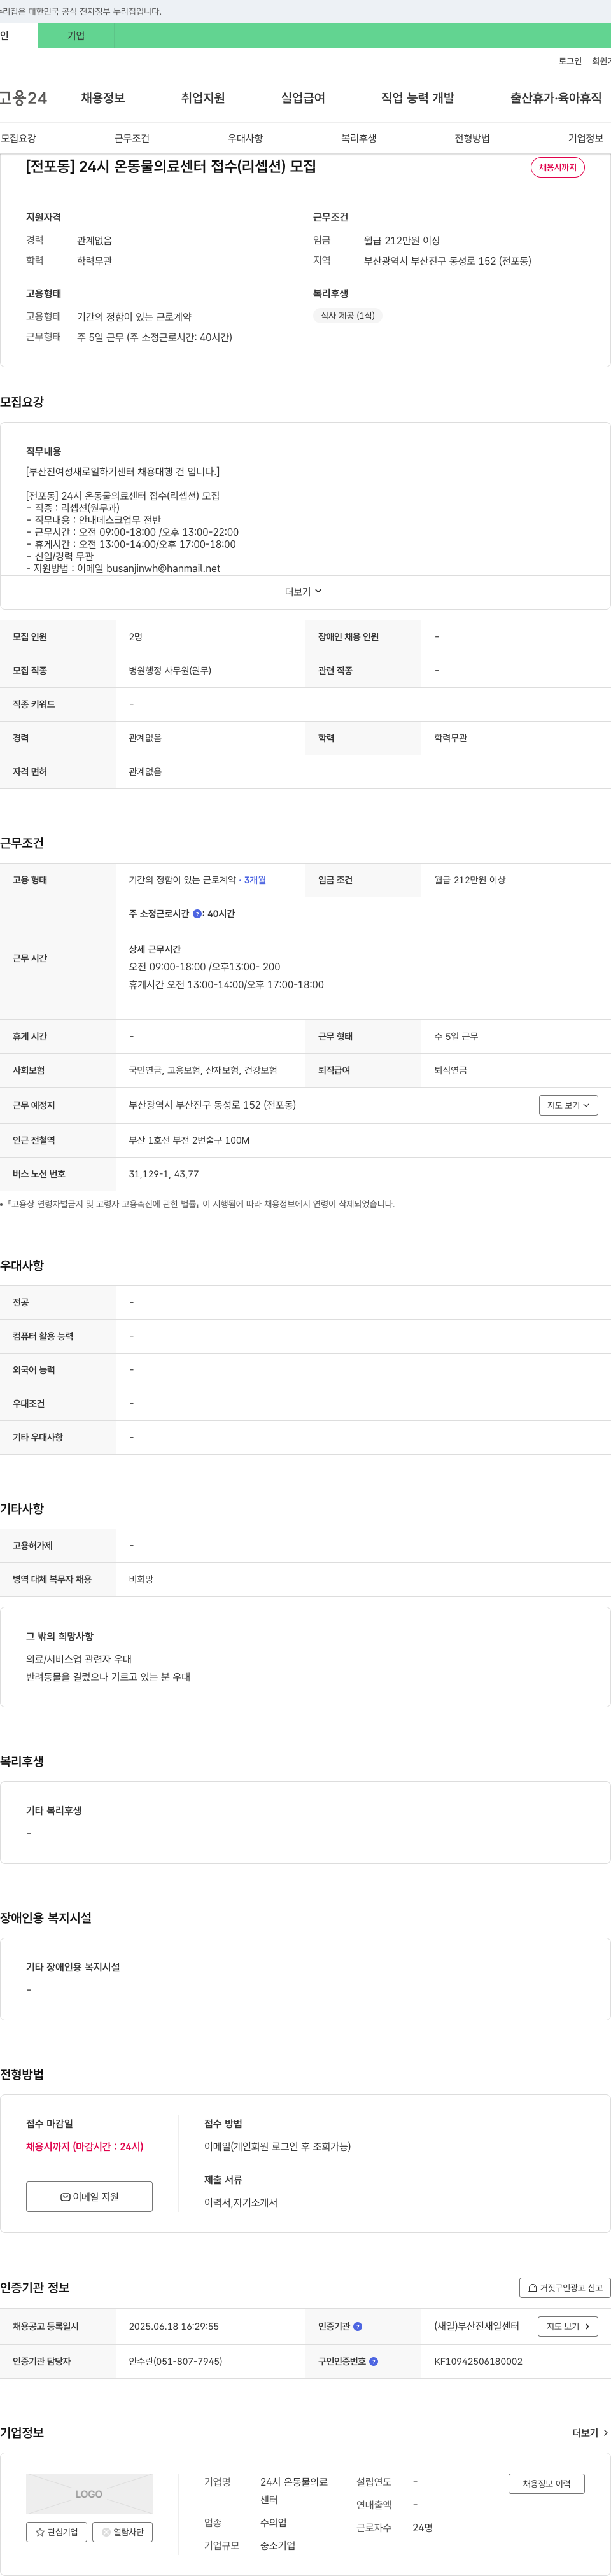The height and width of the screenshot is (2576, 611).
Task: Expand job description with 더보기
Action: coord(304,592)
